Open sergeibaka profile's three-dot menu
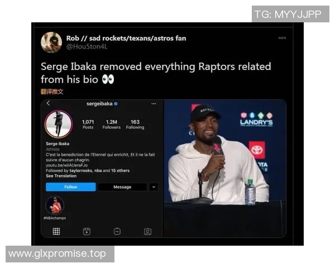This screenshot has height=268, width=335. pyautogui.click(x=154, y=104)
